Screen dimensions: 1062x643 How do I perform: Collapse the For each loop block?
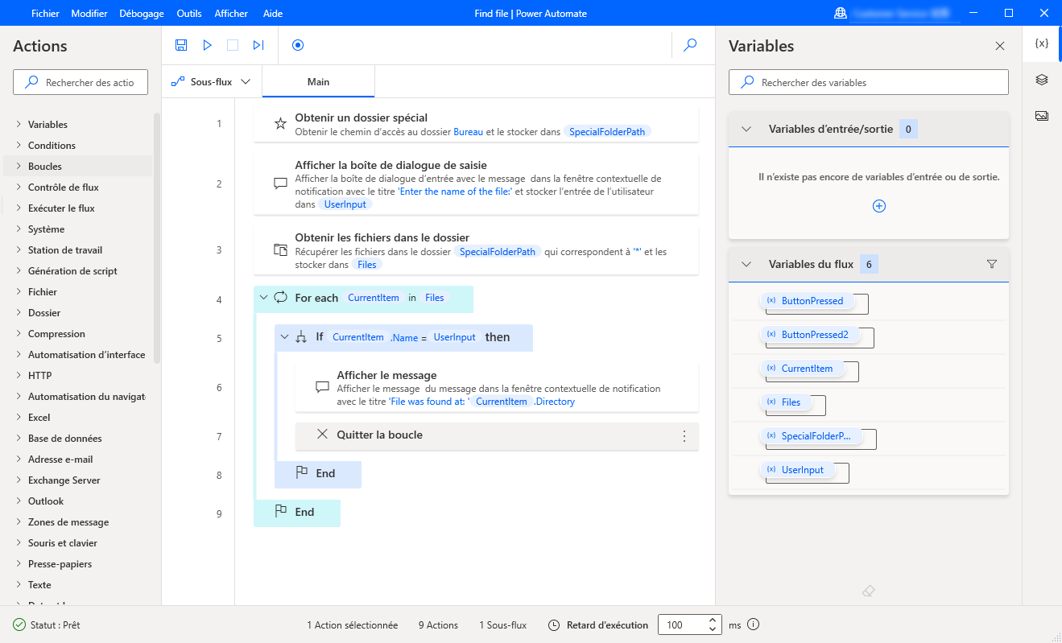(262, 298)
